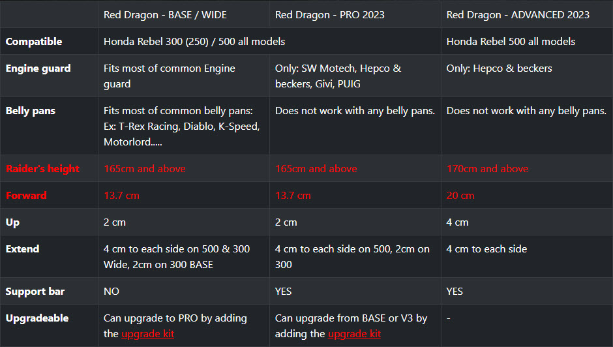Open the upgrade kit link in PRO column
The image size is (613, 347).
point(354,334)
